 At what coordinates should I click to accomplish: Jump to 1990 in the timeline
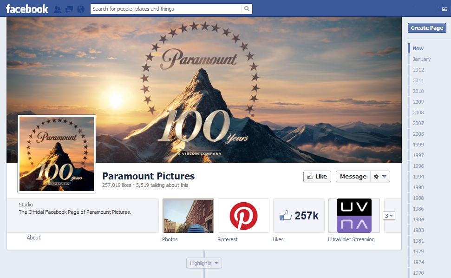coord(418,187)
